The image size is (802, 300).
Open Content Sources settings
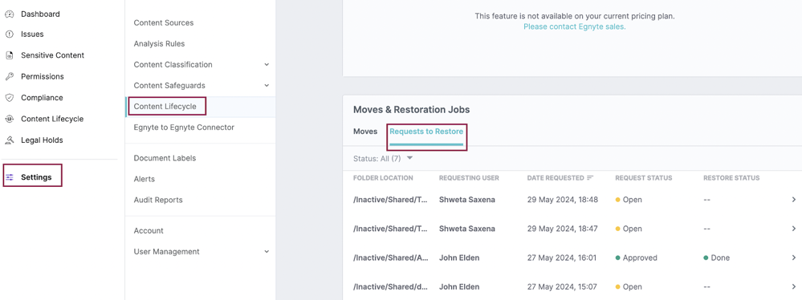pyautogui.click(x=164, y=23)
